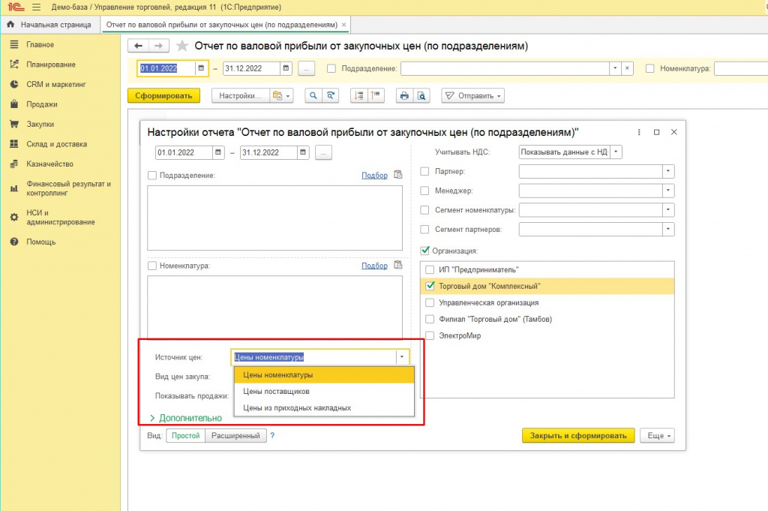Screen dimensions: 768x511
Task: Click the home icon on Начальная страница tab
Action: pos(10,25)
